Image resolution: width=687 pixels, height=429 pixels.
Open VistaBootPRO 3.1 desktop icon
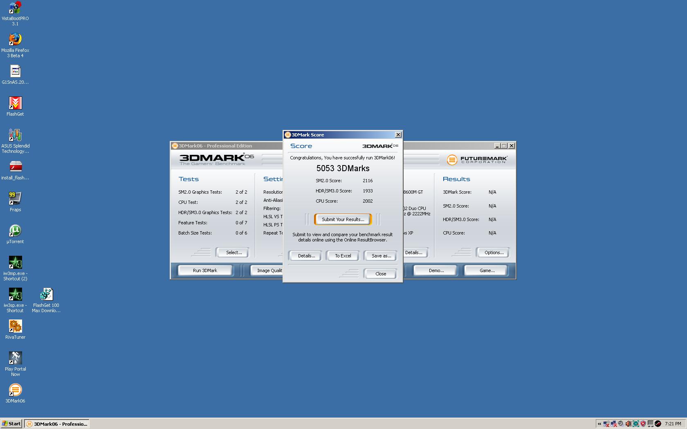15,13
